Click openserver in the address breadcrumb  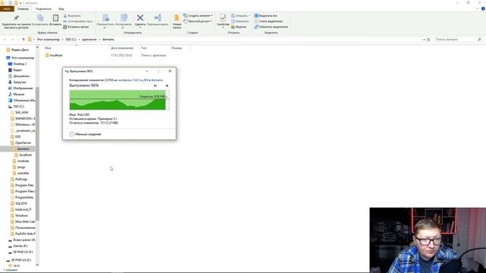pyautogui.click(x=90, y=39)
